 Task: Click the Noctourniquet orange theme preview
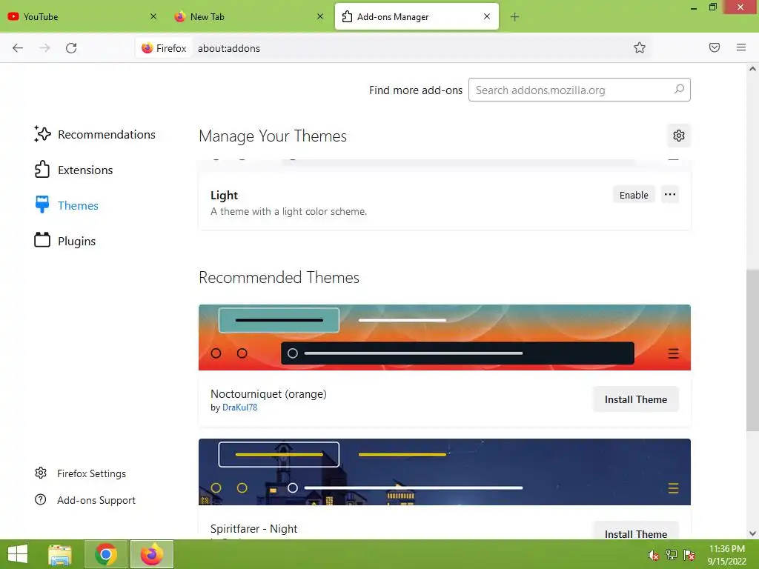(445, 337)
